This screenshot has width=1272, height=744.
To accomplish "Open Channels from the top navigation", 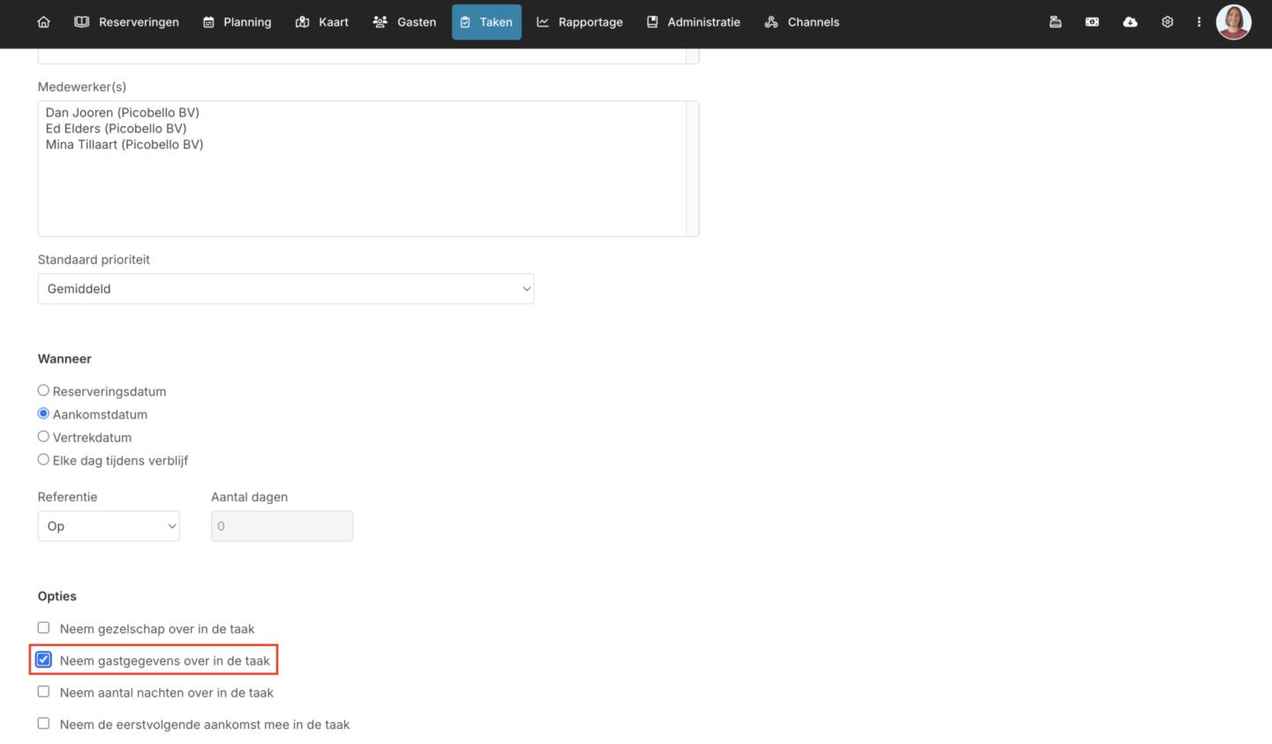I will 802,22.
